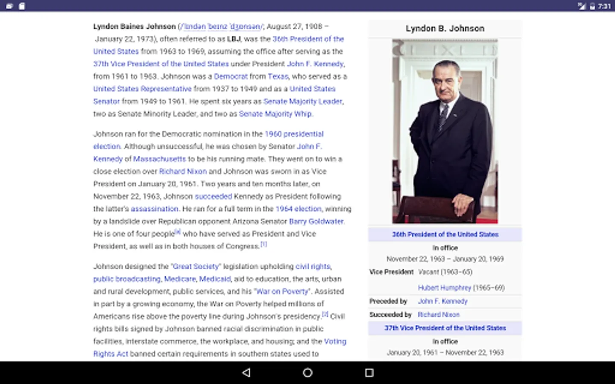This screenshot has width=615, height=384.
Task: Open the 'John F. Kennedy' link in first paragraph
Action: click(315, 64)
